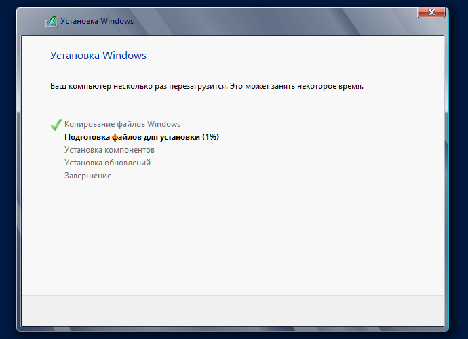Viewport: 468px width, 339px height.
Task: Click the blue heading Установка Windows
Action: pyautogui.click(x=98, y=56)
